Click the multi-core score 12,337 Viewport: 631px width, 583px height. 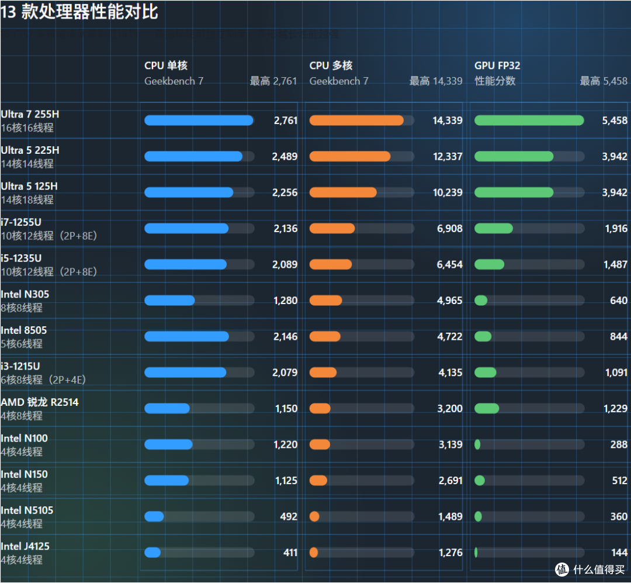click(448, 156)
